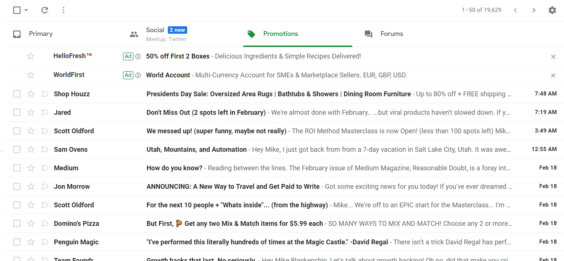The image size is (564, 261).
Task: Dismiss the HelloFresh ad
Action: [553, 57]
